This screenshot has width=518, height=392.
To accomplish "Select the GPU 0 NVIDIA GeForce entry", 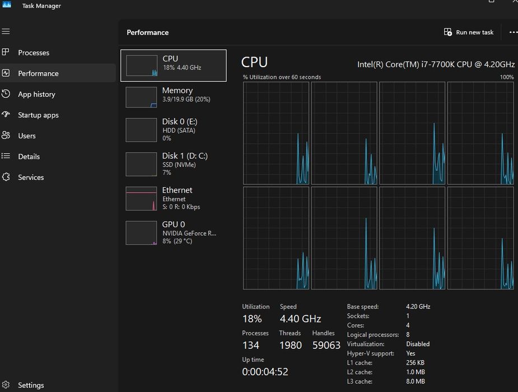I will click(x=174, y=233).
